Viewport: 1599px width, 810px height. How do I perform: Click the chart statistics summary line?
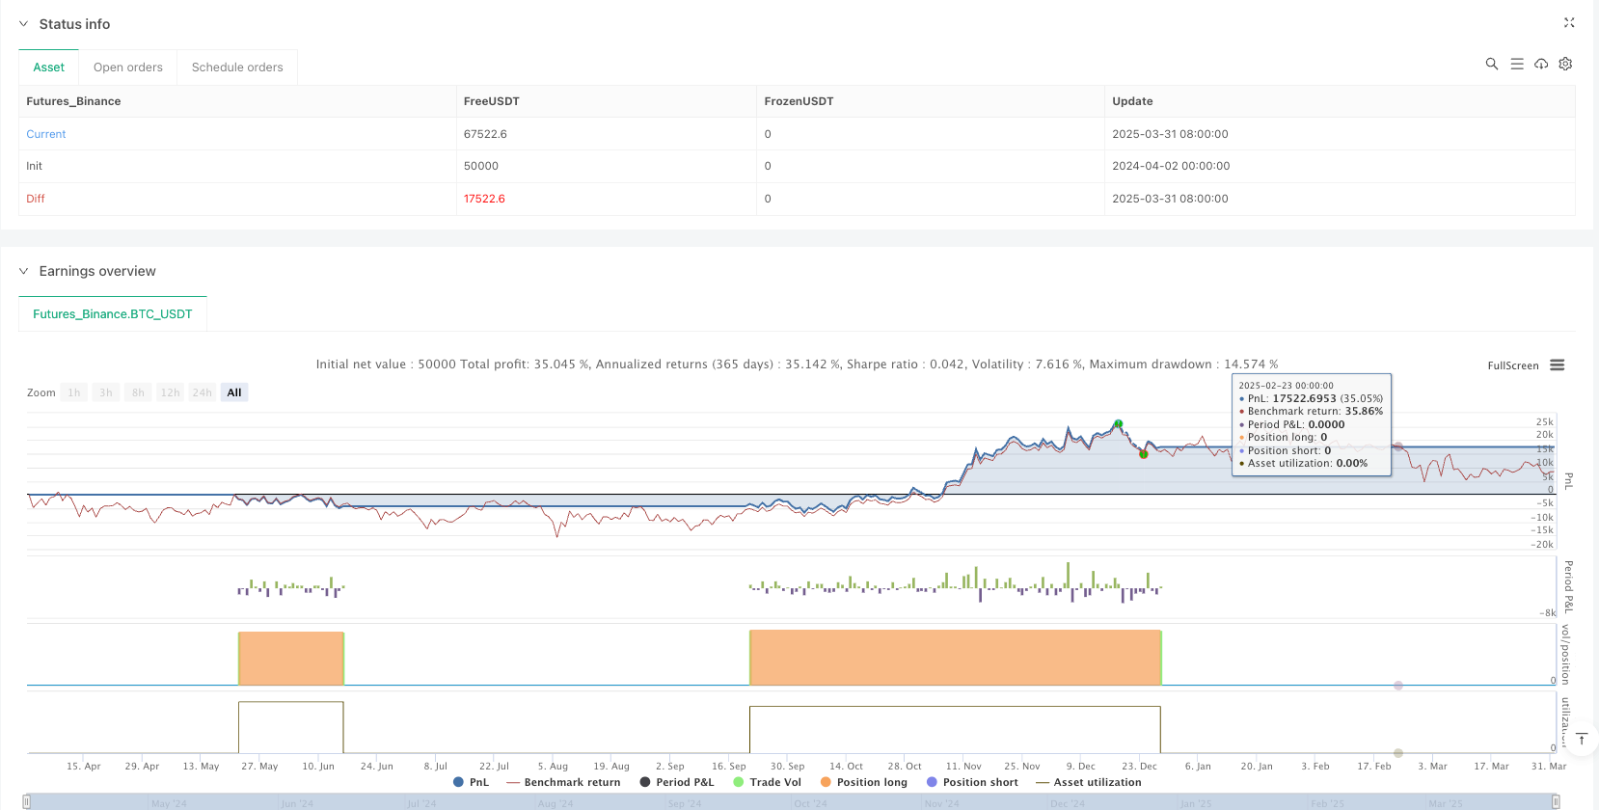[798, 364]
